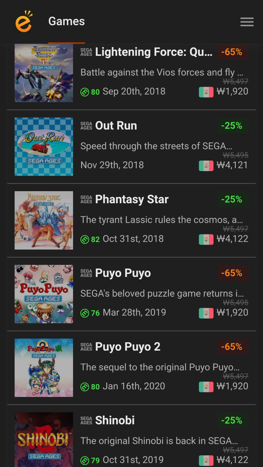Open Puyo Puyo cover art thumbnail
Image resolution: width=263 pixels, height=467 pixels.
(44, 294)
